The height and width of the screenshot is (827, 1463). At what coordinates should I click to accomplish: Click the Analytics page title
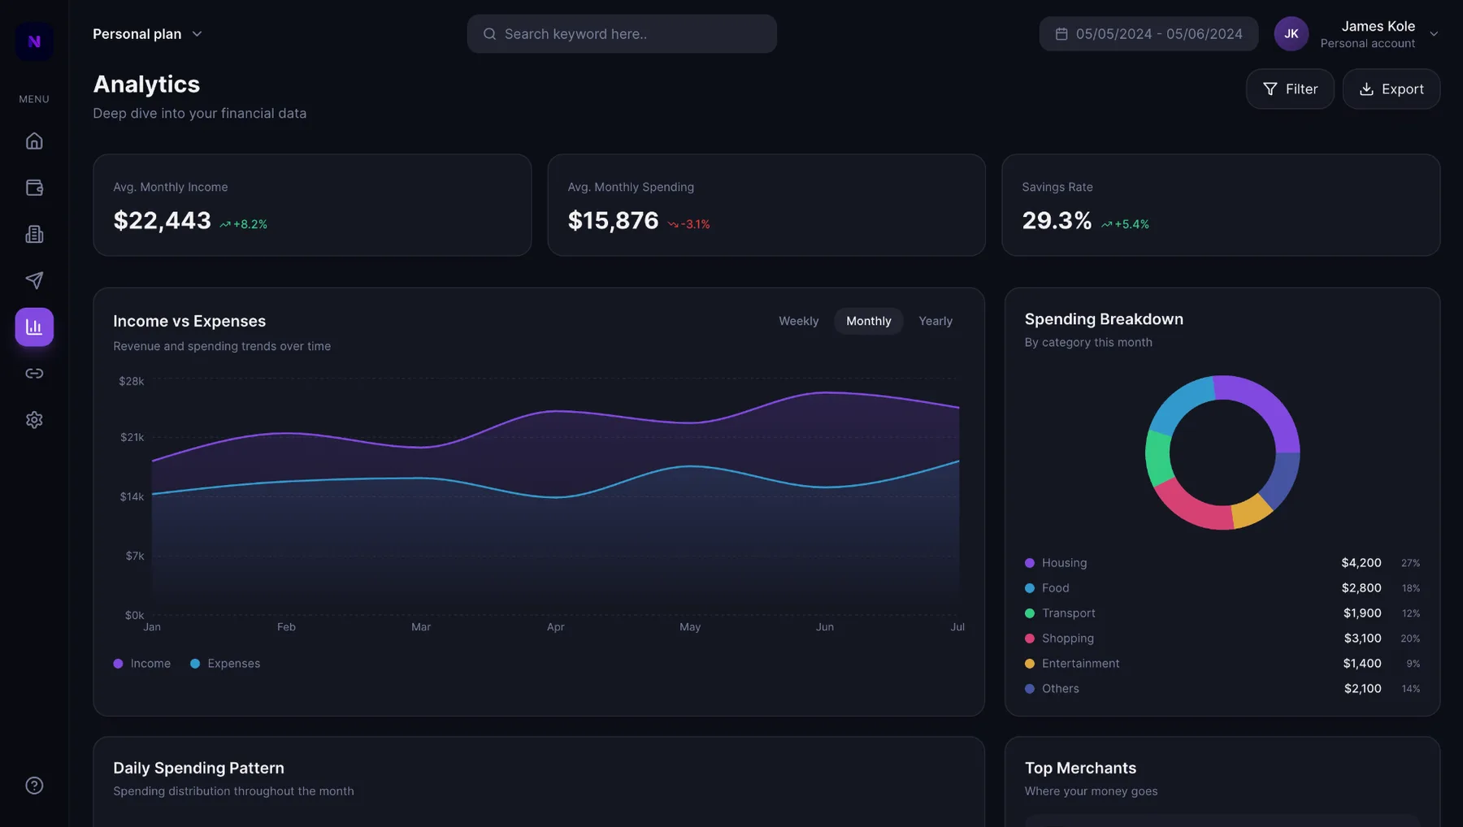click(x=146, y=84)
